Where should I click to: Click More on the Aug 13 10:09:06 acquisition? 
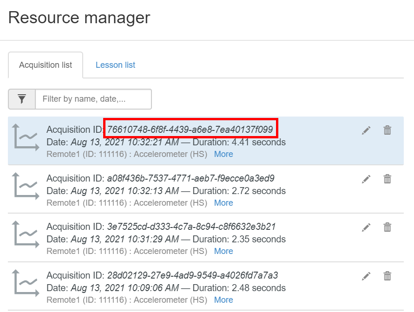[223, 300]
